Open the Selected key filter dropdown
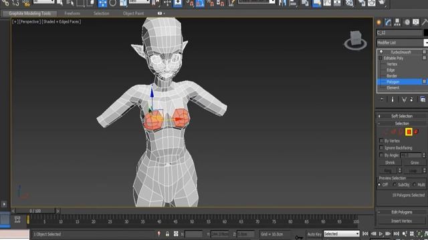This screenshot has width=428, height=240. (x=342, y=234)
